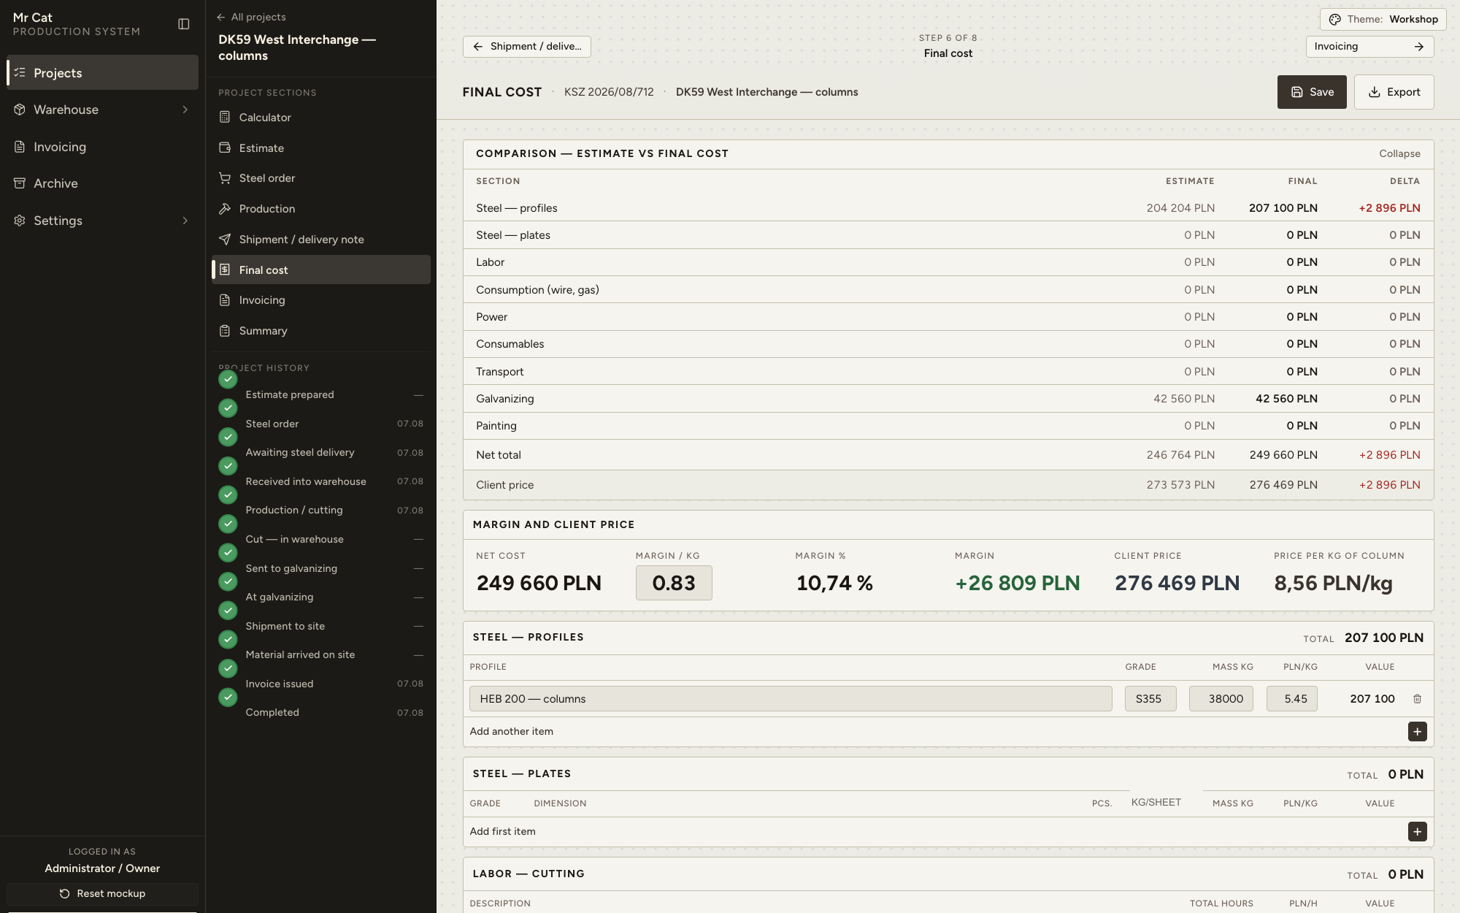Toggle the sidebar collapse icon

[x=184, y=24]
